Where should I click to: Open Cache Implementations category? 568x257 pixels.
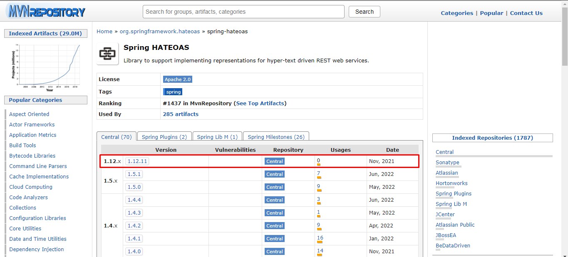(x=39, y=177)
